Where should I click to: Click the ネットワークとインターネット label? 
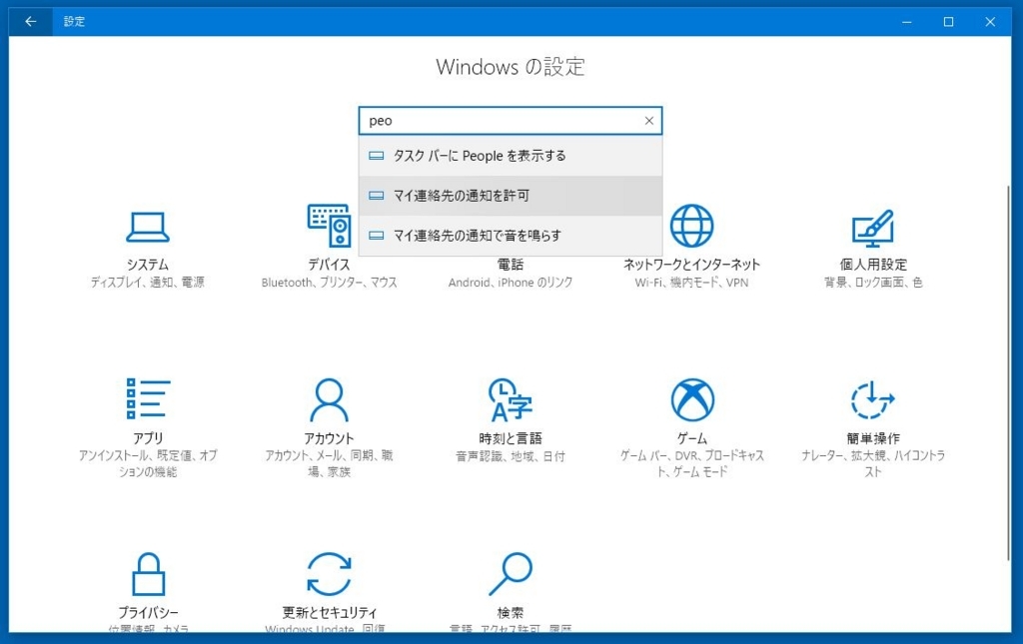click(x=691, y=264)
